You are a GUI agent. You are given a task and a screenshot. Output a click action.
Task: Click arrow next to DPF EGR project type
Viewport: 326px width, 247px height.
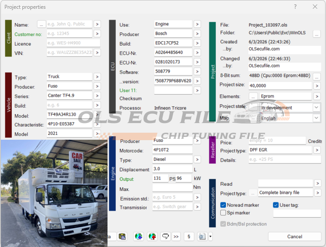tap(317, 150)
